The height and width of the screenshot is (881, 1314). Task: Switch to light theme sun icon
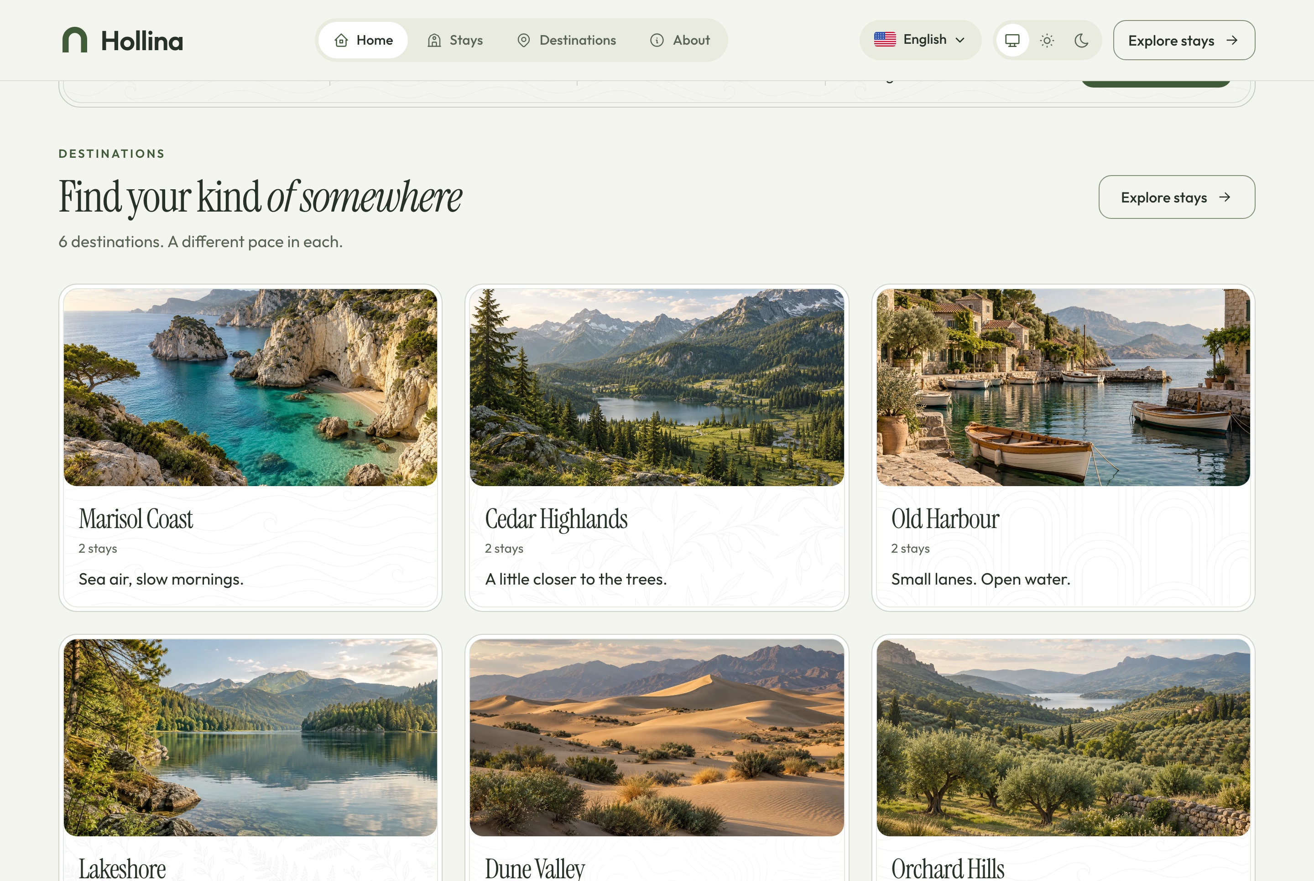1047,41
